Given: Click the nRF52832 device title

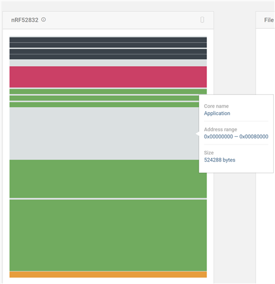Looking at the screenshot, I should click(x=25, y=20).
